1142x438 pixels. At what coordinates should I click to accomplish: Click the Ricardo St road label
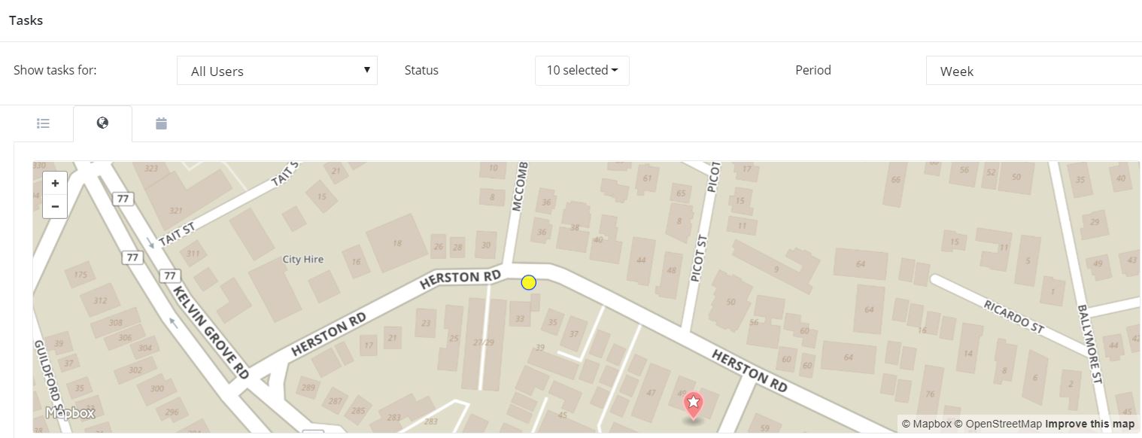click(x=1013, y=314)
